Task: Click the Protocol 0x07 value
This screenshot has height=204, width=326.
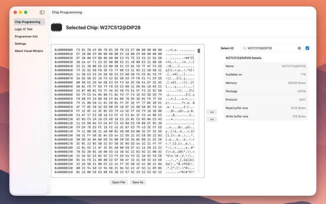Action: pyautogui.click(x=302, y=100)
